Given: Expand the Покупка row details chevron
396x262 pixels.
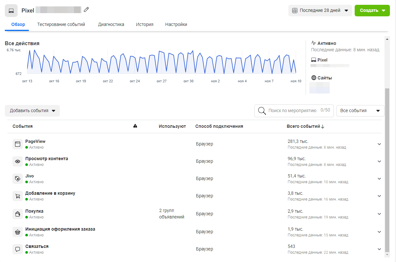Looking at the screenshot, I should [379, 214].
